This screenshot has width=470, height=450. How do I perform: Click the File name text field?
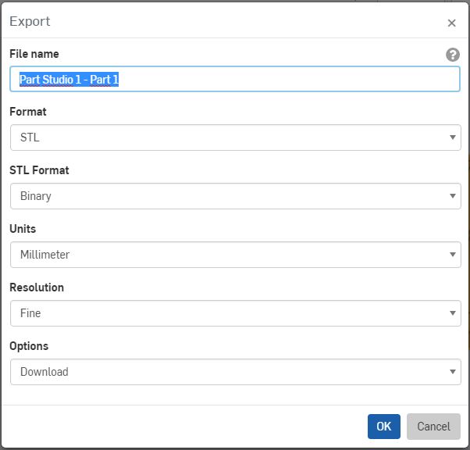tap(234, 80)
